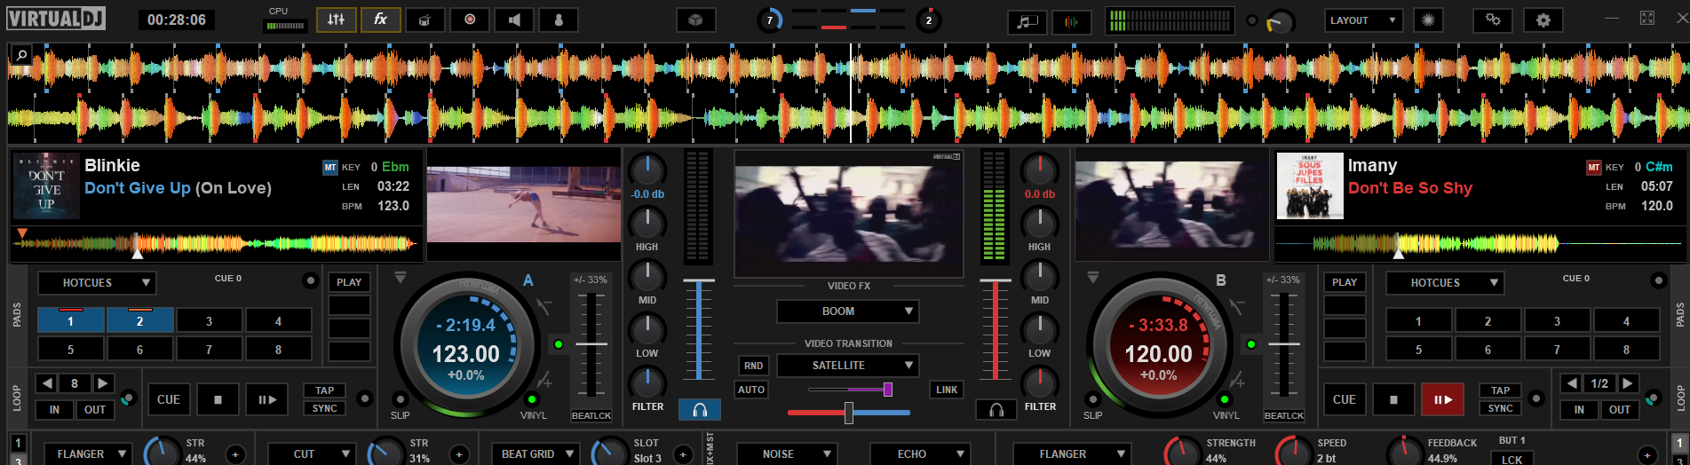1690x465 pixels.
Task: Click the center video preview thumbnail
Action: tap(849, 213)
